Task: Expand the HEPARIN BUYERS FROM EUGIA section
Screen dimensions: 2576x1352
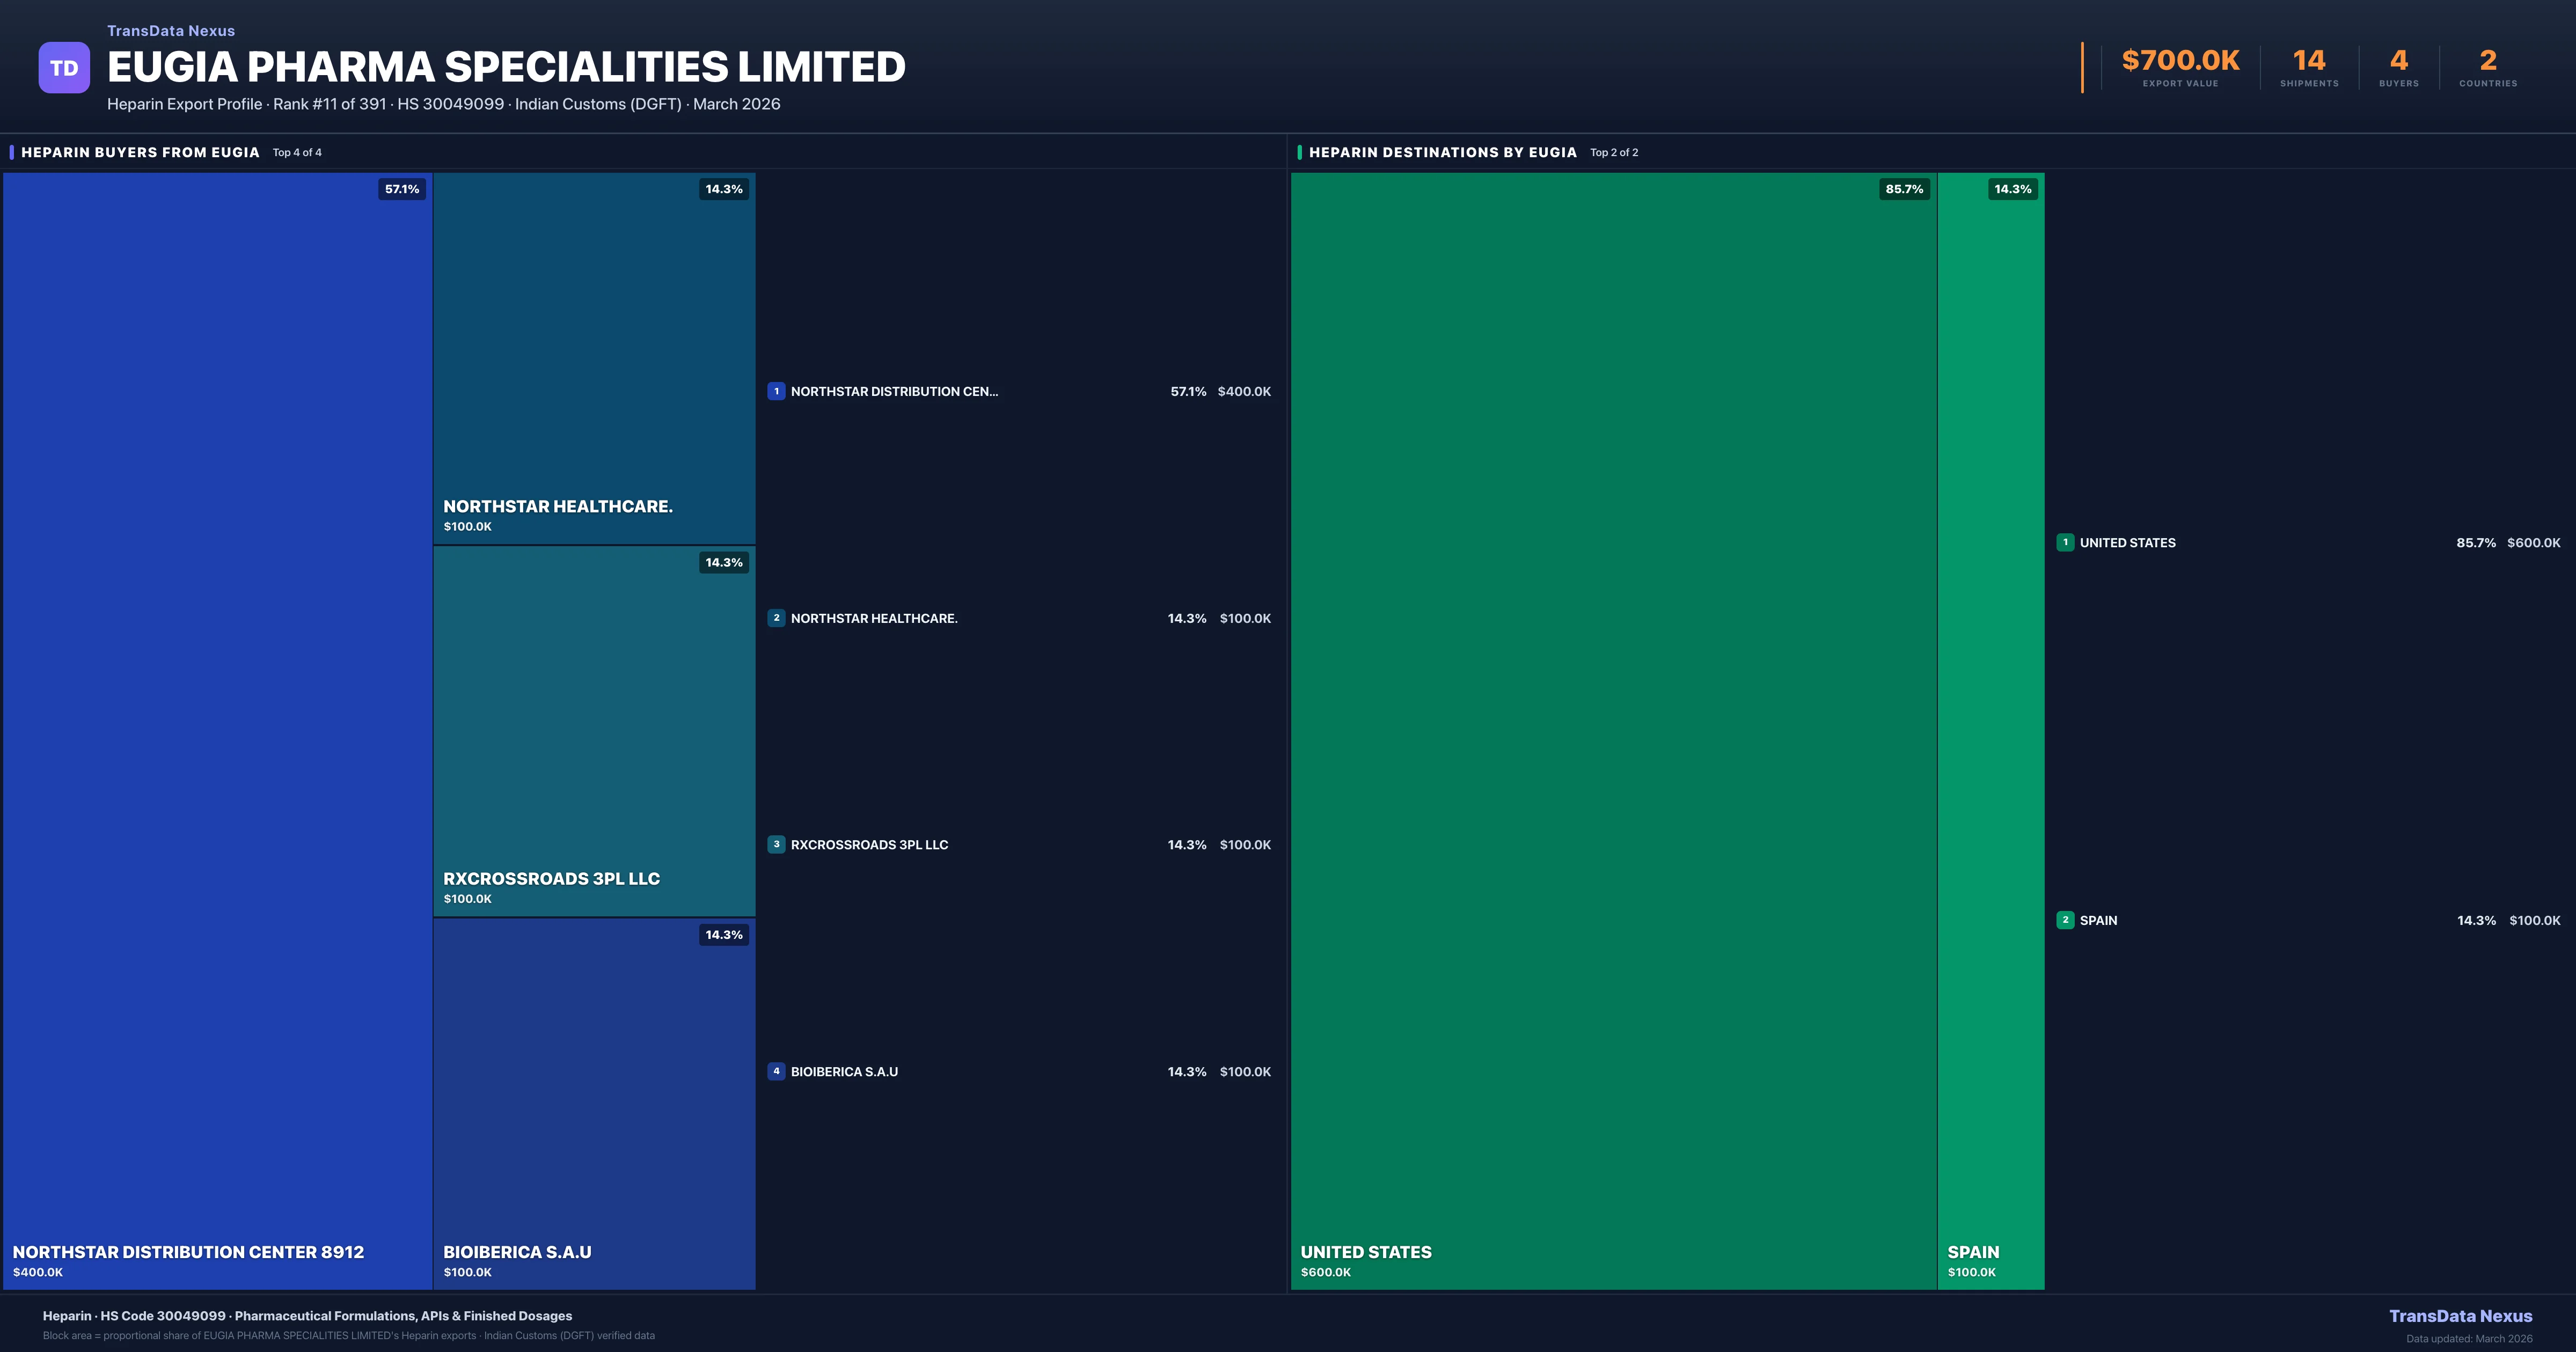Action: tap(140, 152)
